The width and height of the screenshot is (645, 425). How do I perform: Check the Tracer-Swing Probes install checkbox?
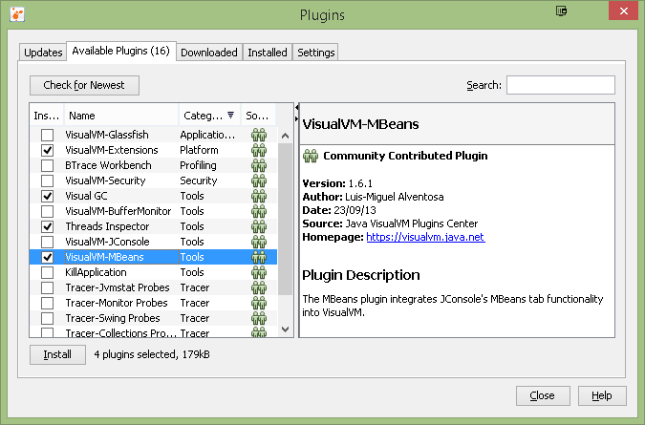(x=48, y=318)
